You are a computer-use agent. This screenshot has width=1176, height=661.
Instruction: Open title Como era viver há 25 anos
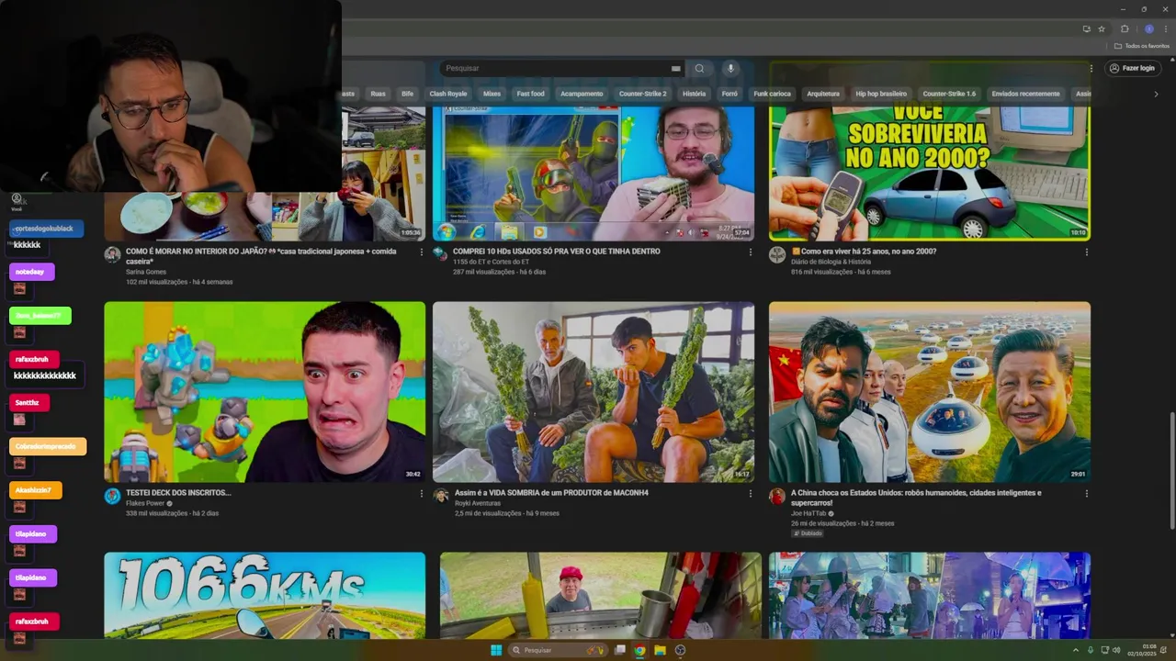pos(864,252)
